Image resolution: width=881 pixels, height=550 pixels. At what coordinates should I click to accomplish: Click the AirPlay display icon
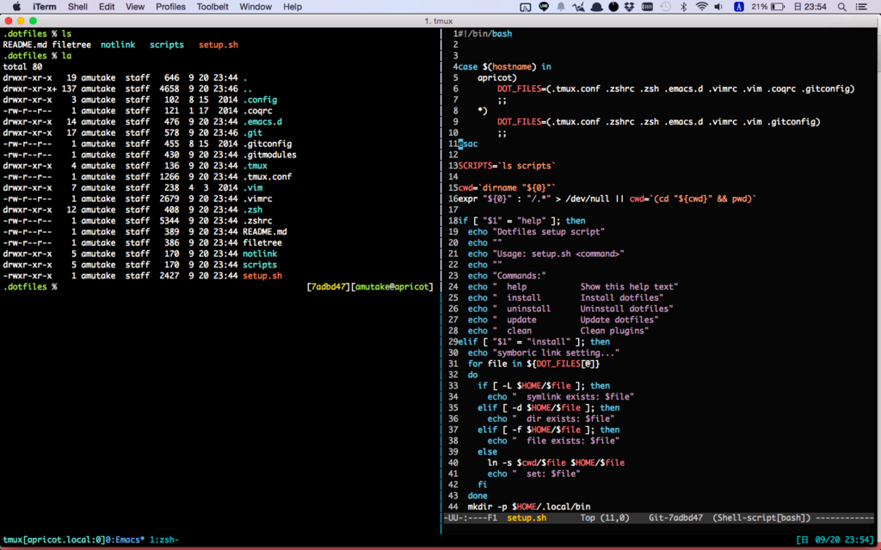coord(526,7)
